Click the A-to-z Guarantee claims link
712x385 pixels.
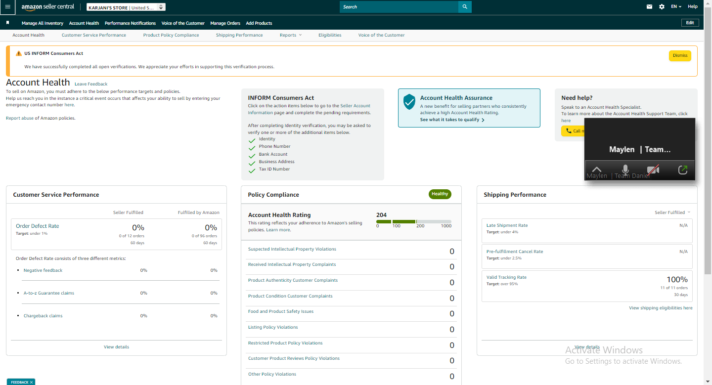coord(49,293)
